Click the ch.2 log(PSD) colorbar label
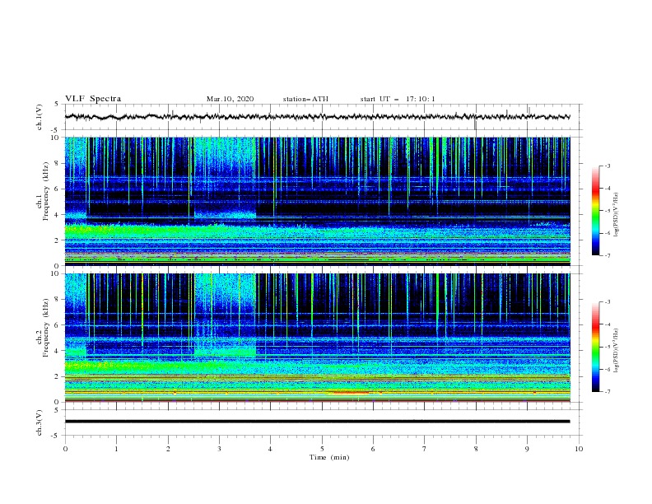This screenshot has height=504, width=652. tap(617, 351)
